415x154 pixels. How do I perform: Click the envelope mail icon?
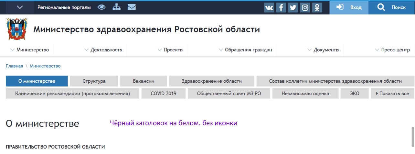point(132,7)
